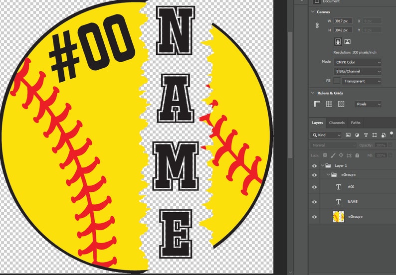
Task: Select the Layer 1 row name
Action: [341, 165]
